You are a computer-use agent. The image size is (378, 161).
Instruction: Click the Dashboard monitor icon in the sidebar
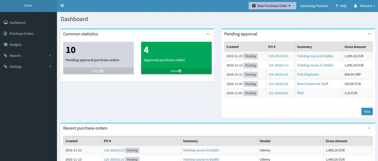pos(5,23)
